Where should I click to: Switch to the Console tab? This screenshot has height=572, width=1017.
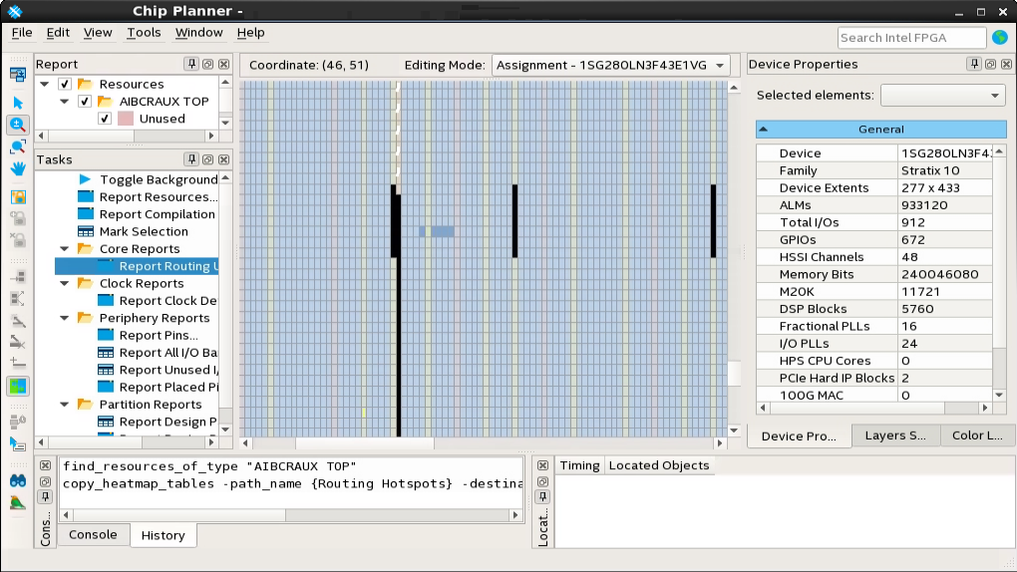point(93,534)
